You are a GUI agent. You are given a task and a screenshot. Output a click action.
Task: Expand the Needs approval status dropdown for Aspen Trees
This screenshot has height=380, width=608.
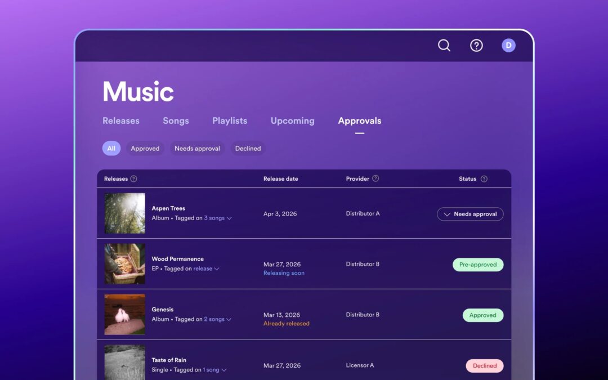[x=470, y=214]
